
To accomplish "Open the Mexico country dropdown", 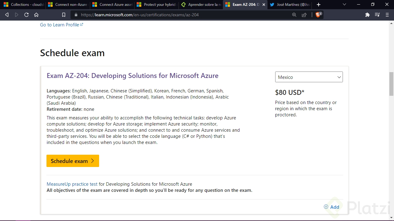I will tap(309, 77).
